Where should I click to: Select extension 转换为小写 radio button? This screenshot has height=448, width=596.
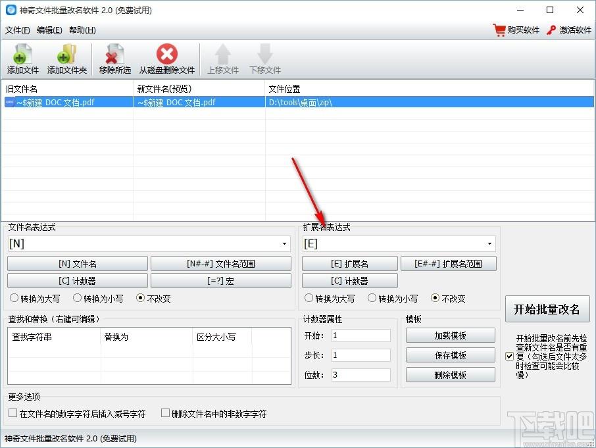tap(372, 298)
